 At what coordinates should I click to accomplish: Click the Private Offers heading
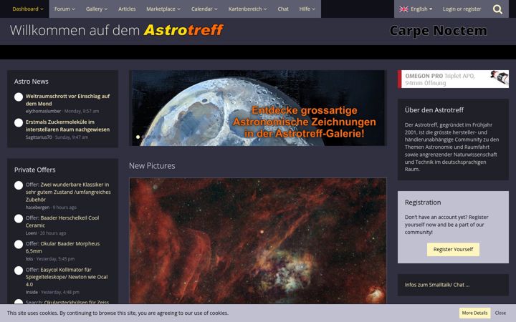pos(34,170)
